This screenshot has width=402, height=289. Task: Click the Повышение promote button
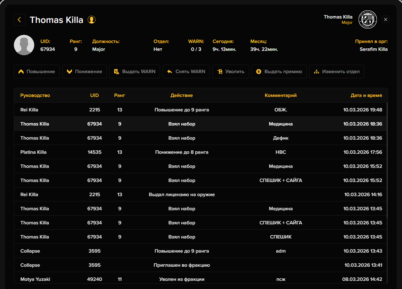(x=37, y=72)
